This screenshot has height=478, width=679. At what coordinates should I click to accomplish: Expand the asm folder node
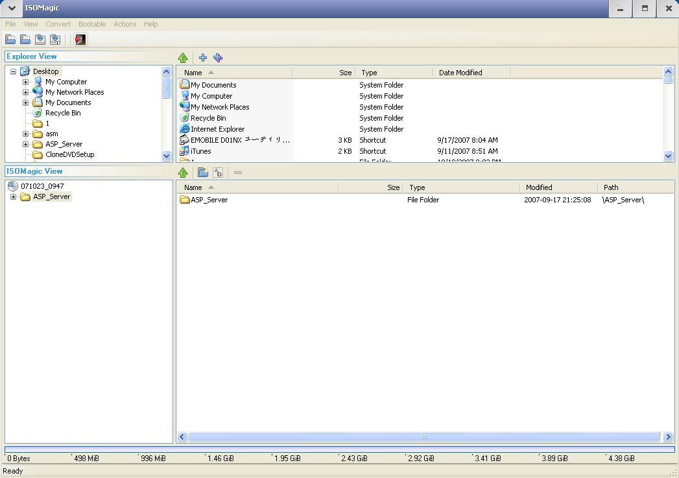[x=25, y=134]
